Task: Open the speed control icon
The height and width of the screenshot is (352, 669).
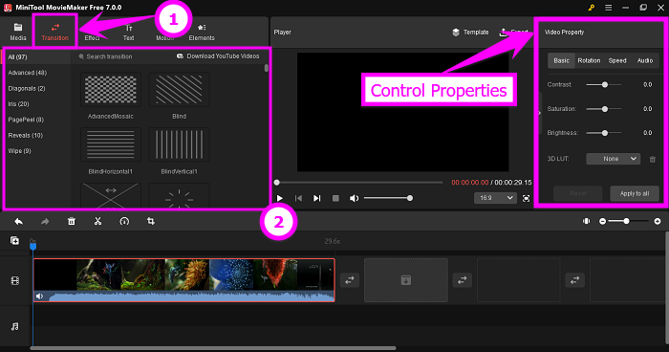Action: pyautogui.click(x=124, y=221)
